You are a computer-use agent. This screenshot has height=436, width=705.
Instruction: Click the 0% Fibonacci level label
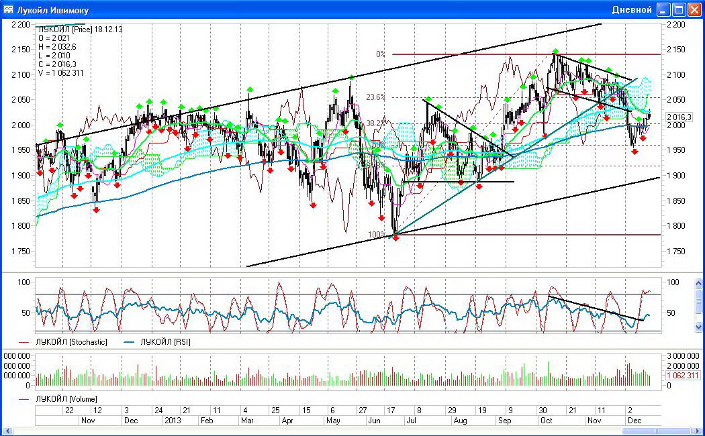(x=381, y=54)
